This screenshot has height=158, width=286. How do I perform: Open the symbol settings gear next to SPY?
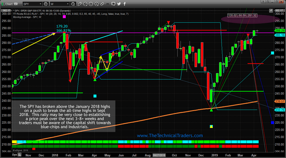click(46, 4)
